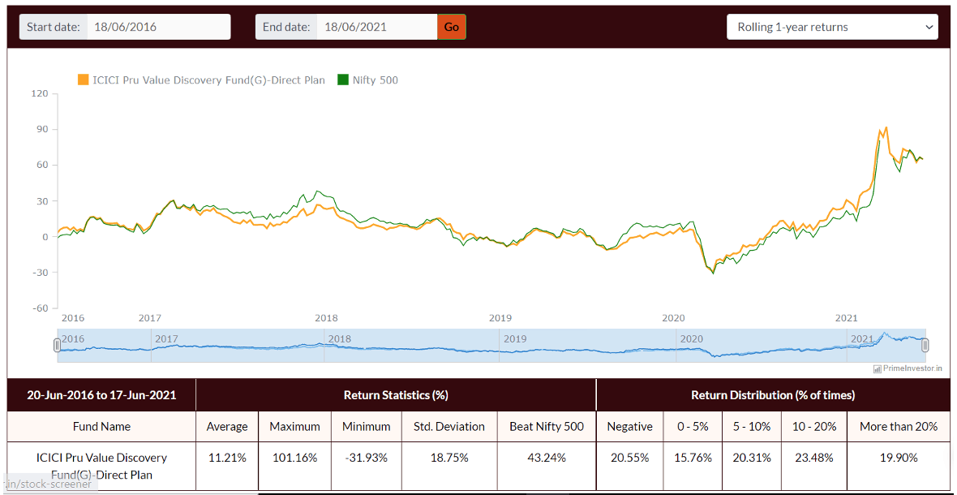
Task: Click the stock-screener URL status bar
Action: [x=49, y=484]
